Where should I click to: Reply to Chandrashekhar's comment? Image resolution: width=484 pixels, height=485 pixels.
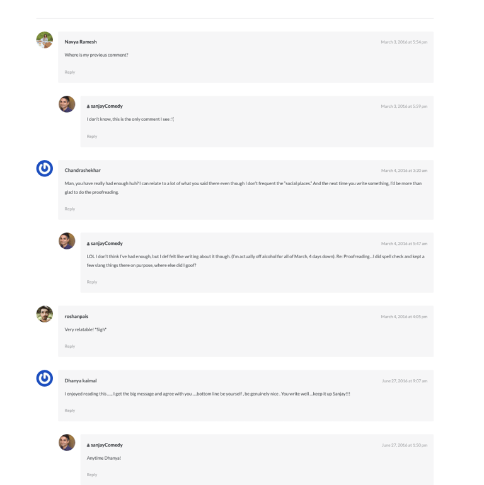69,209
